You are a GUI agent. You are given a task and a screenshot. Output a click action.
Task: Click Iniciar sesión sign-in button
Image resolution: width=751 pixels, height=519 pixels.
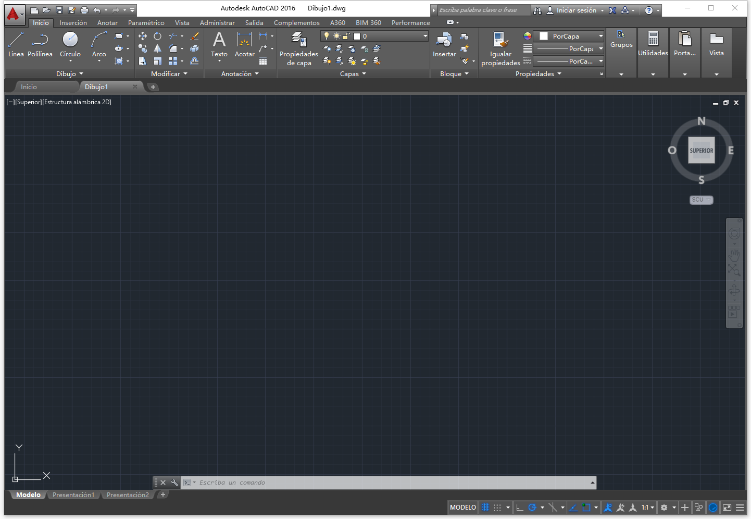point(575,10)
